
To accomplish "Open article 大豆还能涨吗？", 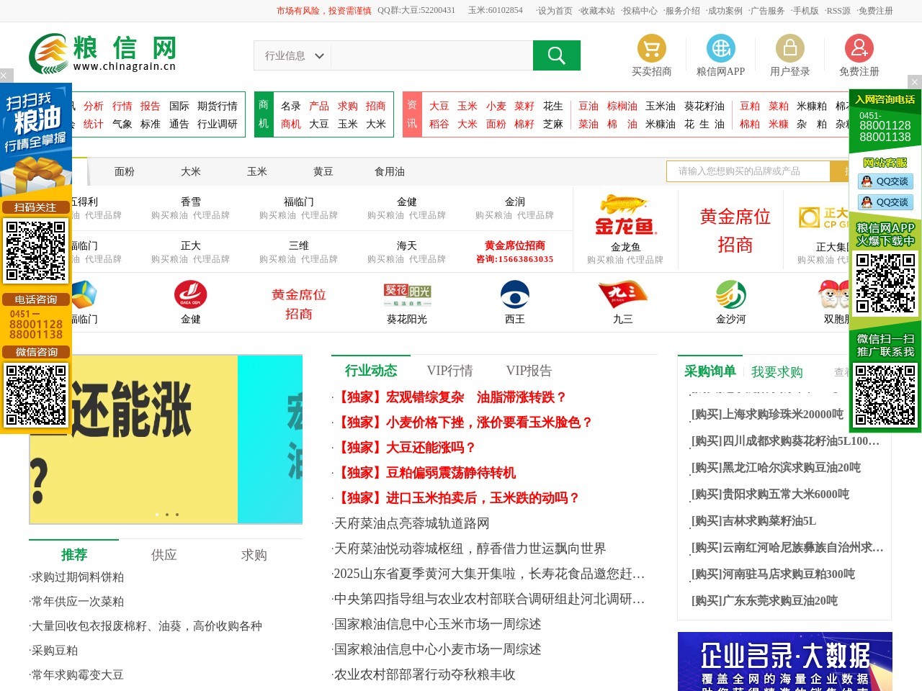I will pos(404,447).
